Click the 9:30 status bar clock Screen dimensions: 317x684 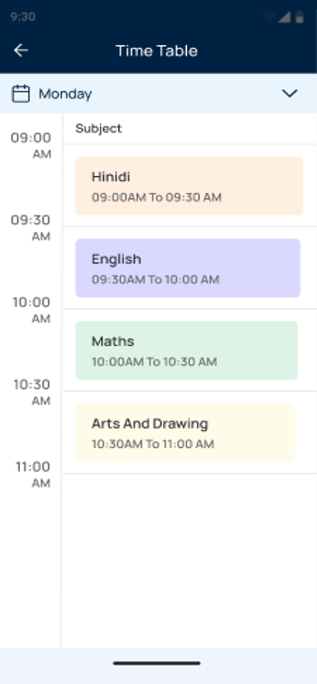click(x=22, y=17)
